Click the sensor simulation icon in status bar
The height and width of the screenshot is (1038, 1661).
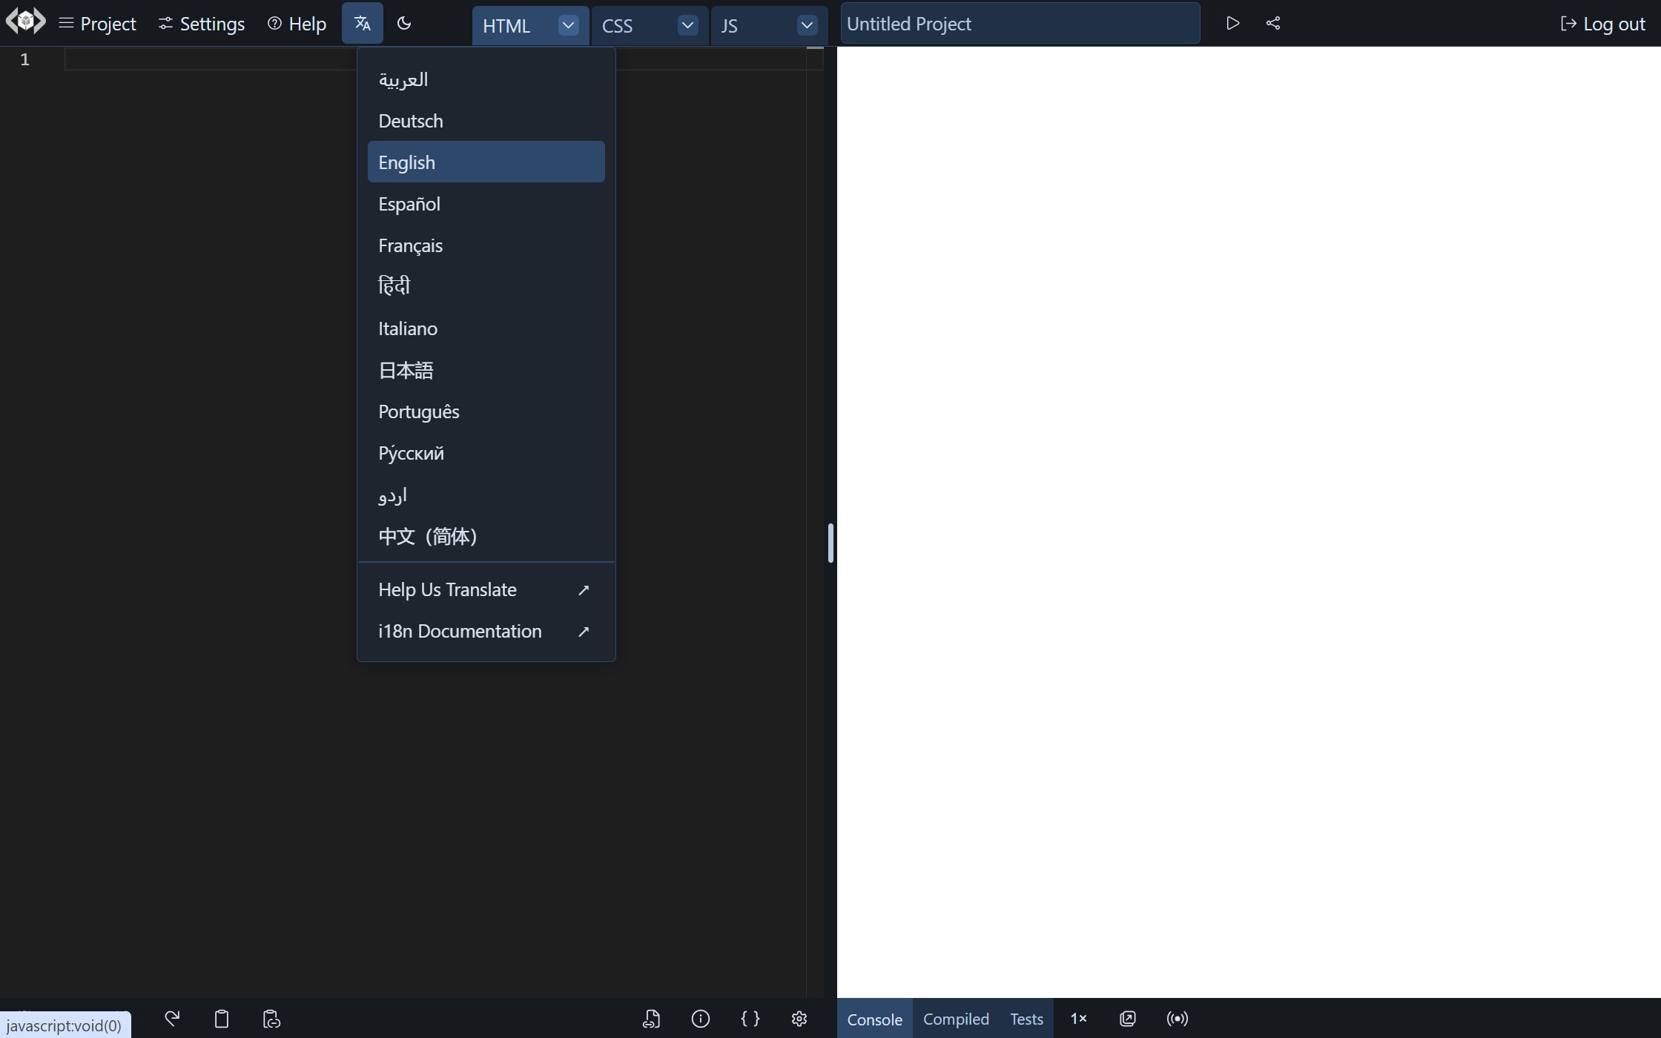1177,1018
